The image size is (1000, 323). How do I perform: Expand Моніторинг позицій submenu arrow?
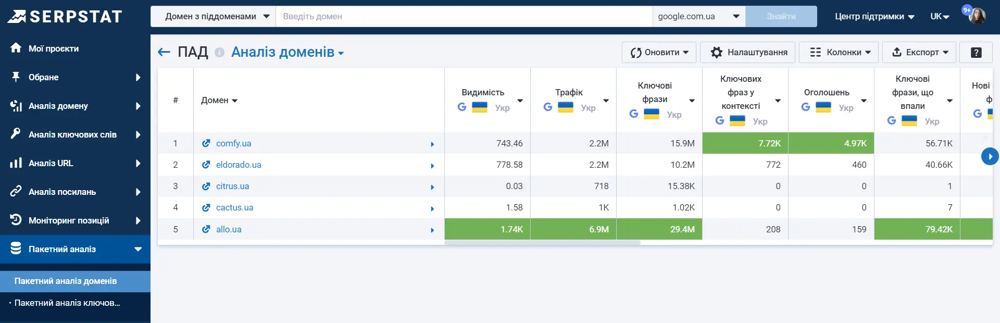(x=138, y=220)
